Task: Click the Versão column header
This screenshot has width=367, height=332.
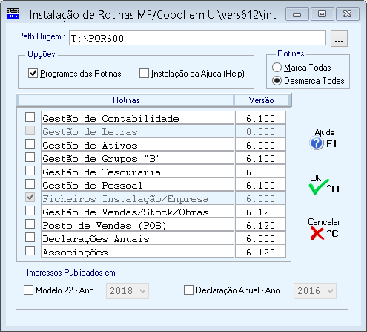Action: tap(261, 100)
